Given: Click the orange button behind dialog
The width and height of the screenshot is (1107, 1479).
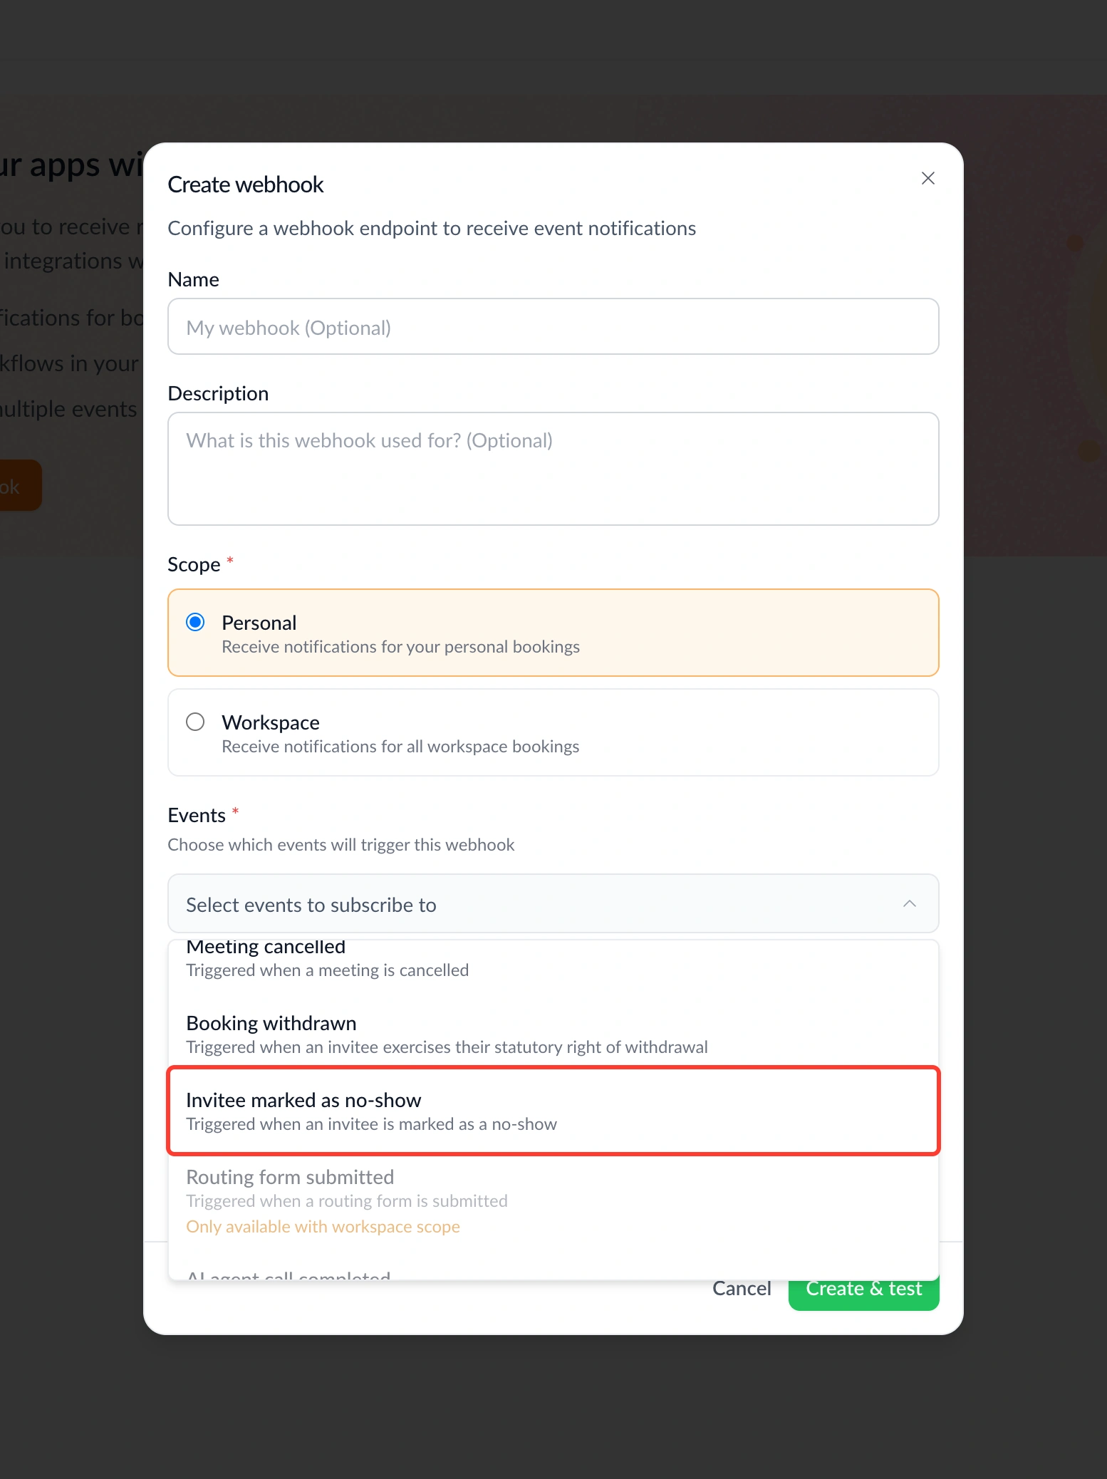Looking at the screenshot, I should tap(21, 486).
